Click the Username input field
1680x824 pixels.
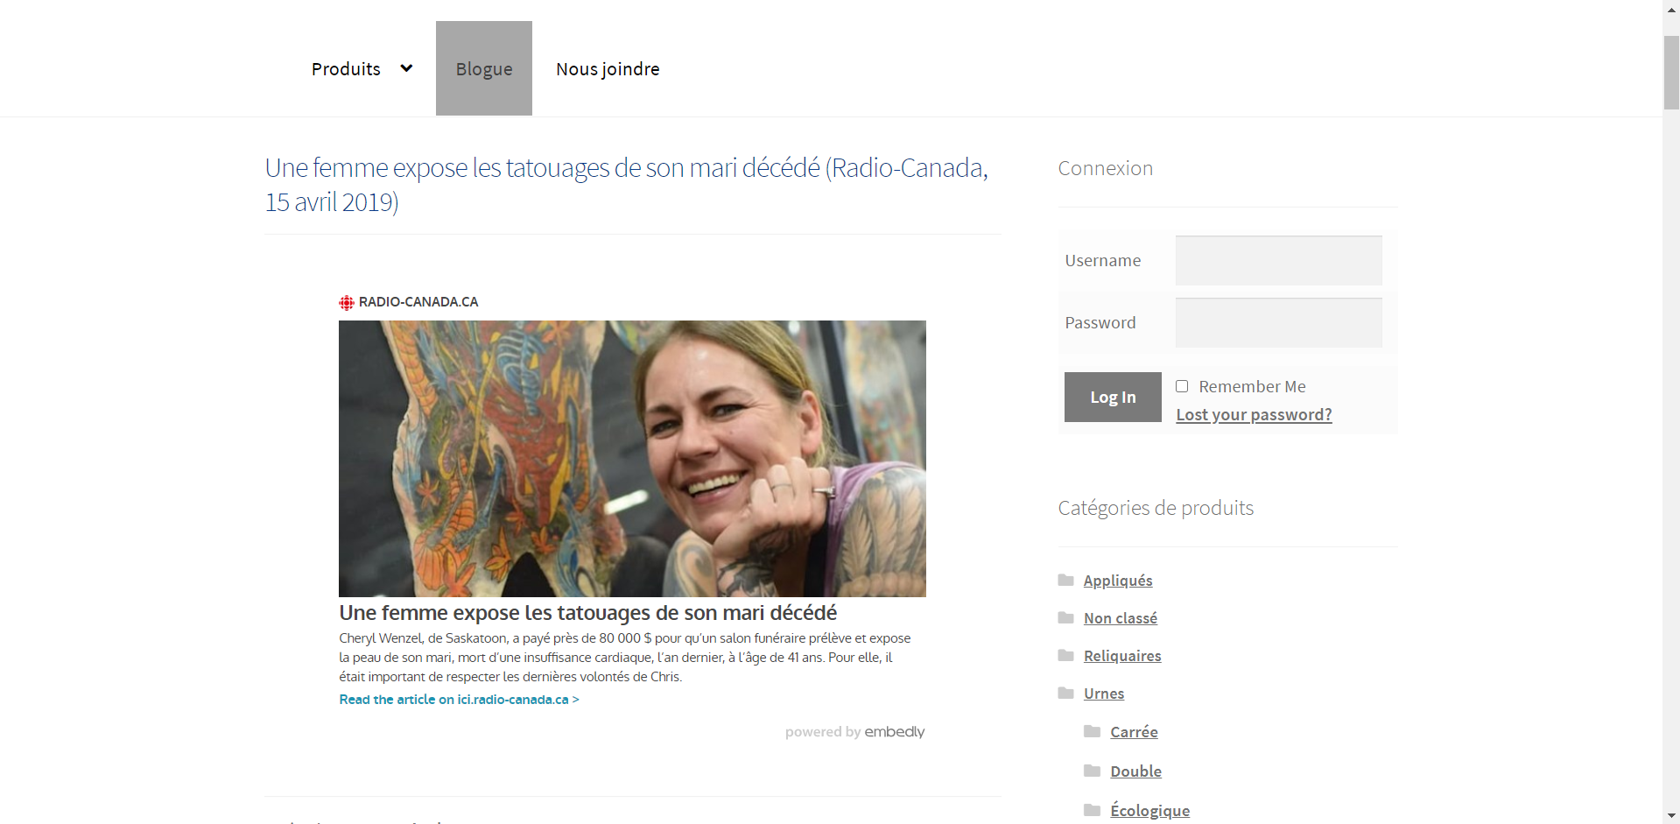[x=1278, y=260]
